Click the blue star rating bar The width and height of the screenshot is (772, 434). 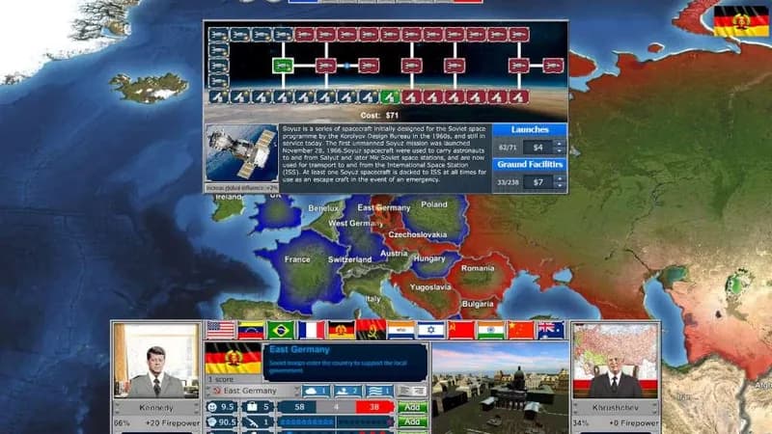click(x=336, y=422)
